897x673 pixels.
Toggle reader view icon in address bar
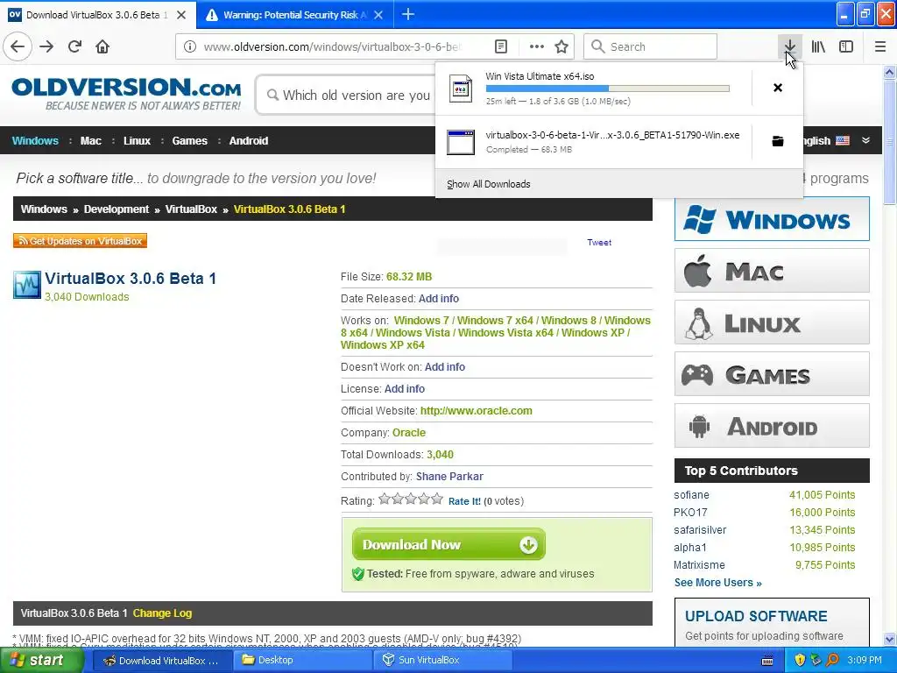[x=500, y=46]
